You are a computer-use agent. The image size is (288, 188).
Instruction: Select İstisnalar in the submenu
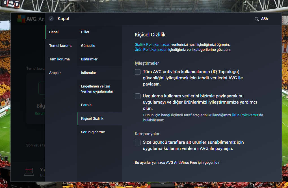88,73
